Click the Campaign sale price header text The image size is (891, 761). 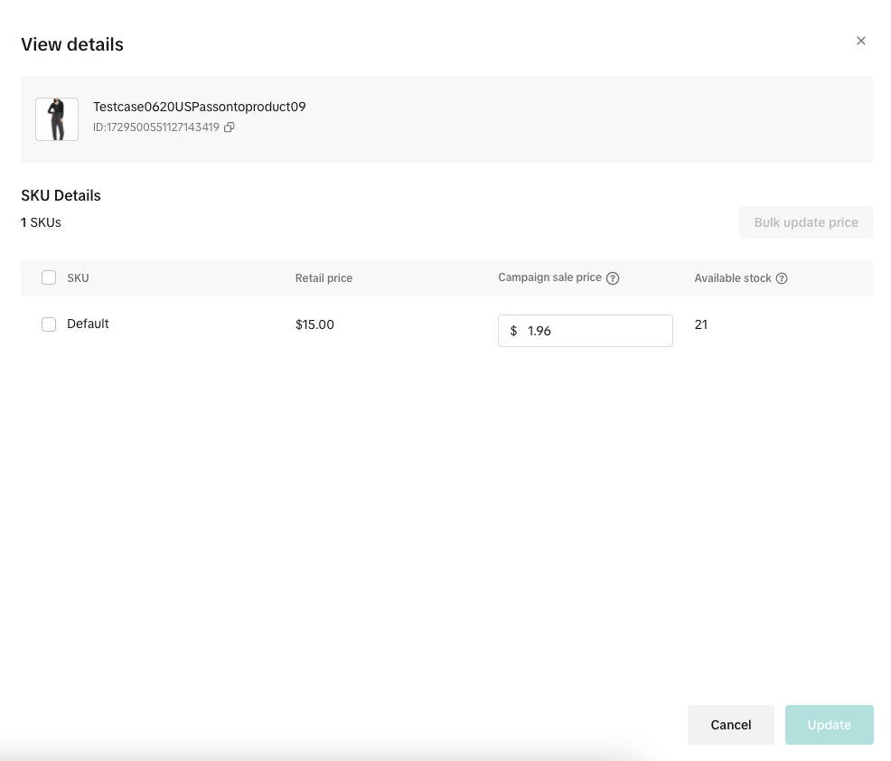point(549,277)
